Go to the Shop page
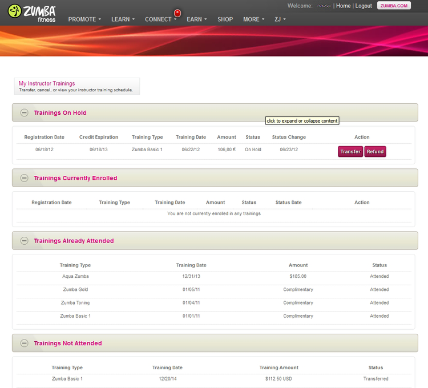The height and width of the screenshot is (388, 428). point(225,19)
